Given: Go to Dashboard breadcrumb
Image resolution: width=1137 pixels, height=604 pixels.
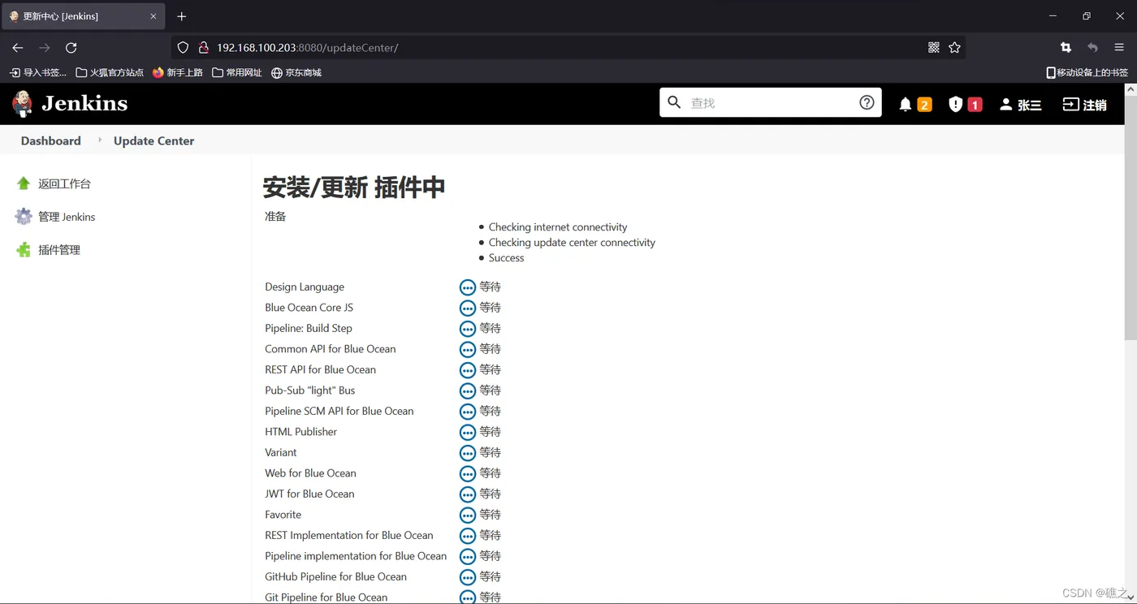Looking at the screenshot, I should tap(50, 140).
